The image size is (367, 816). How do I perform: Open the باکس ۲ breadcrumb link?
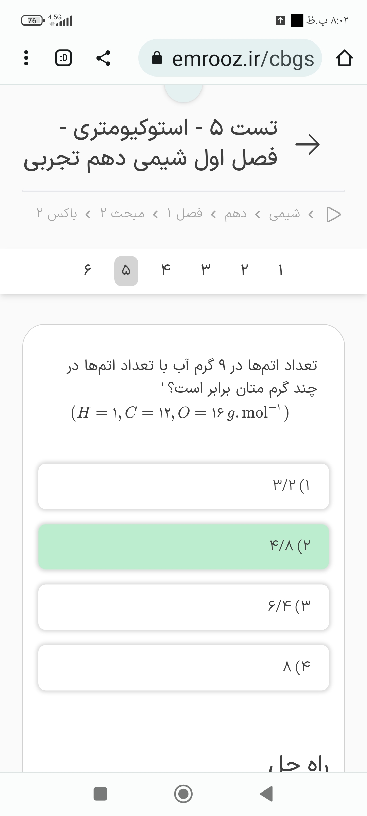click(x=57, y=214)
